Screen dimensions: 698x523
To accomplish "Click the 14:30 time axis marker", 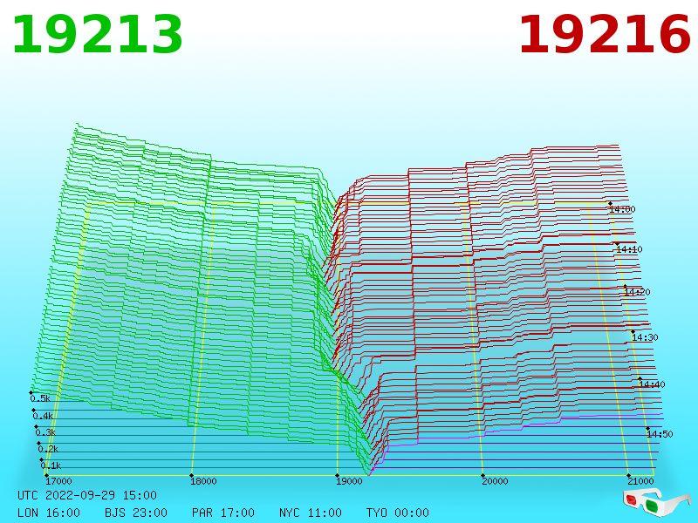I will [645, 337].
